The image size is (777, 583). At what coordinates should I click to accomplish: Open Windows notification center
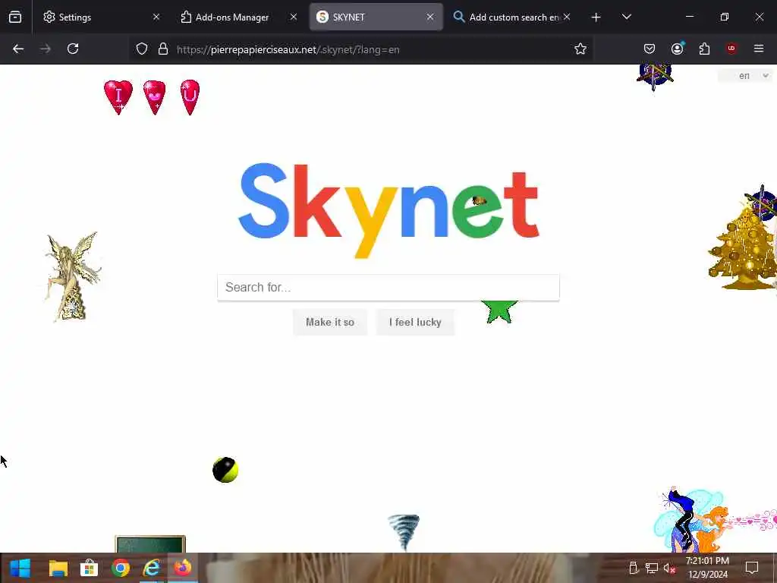752,568
